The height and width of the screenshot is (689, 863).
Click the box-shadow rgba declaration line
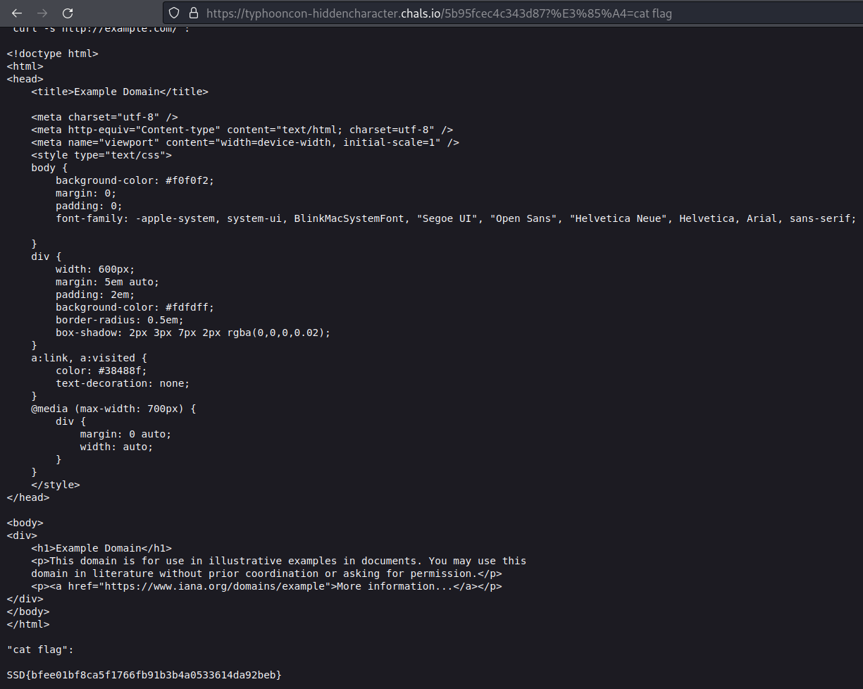[192, 333]
